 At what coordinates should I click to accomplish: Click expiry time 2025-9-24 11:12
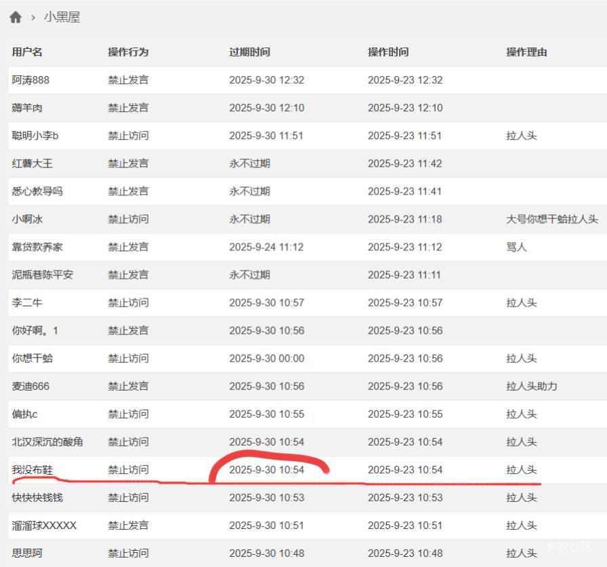click(266, 247)
